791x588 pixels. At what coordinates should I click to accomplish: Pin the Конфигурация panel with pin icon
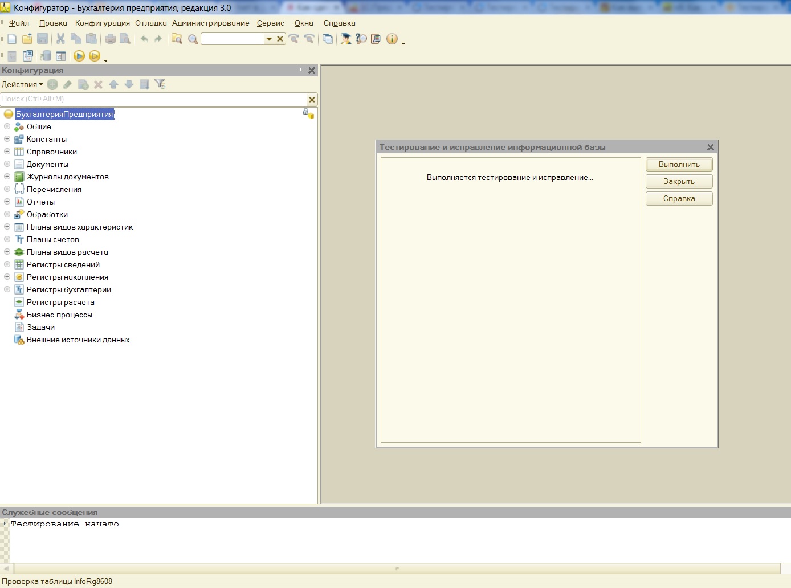tap(300, 70)
